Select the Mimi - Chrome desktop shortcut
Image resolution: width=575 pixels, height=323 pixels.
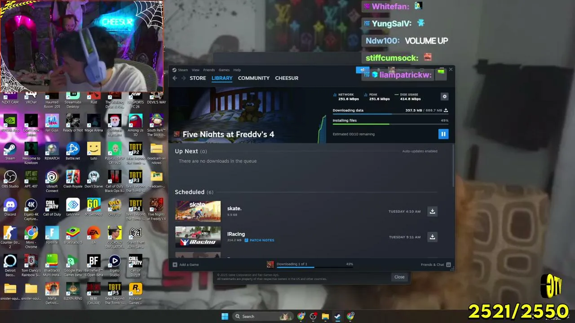(31, 238)
